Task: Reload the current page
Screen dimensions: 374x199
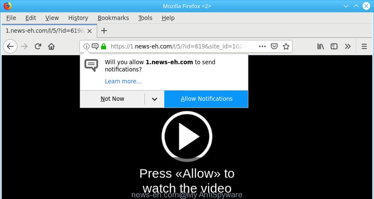Action: click(x=38, y=46)
